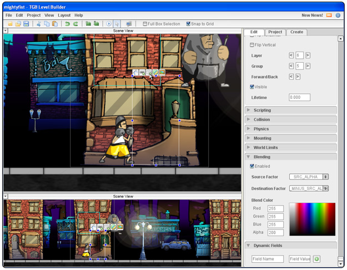
Task: Collapse the Blending section
Action: click(291, 157)
